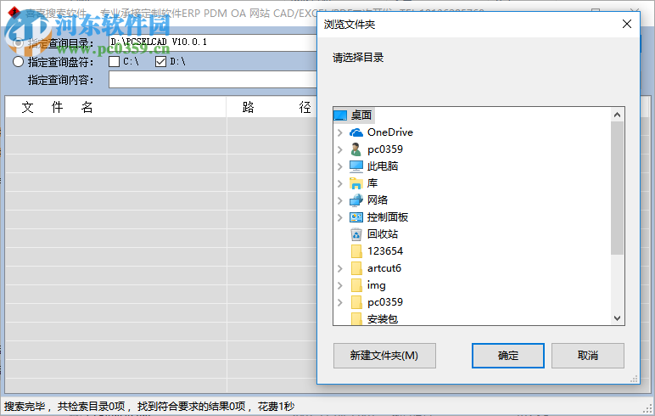Expand the OneDrive tree node
This screenshot has width=655, height=416.
click(340, 132)
